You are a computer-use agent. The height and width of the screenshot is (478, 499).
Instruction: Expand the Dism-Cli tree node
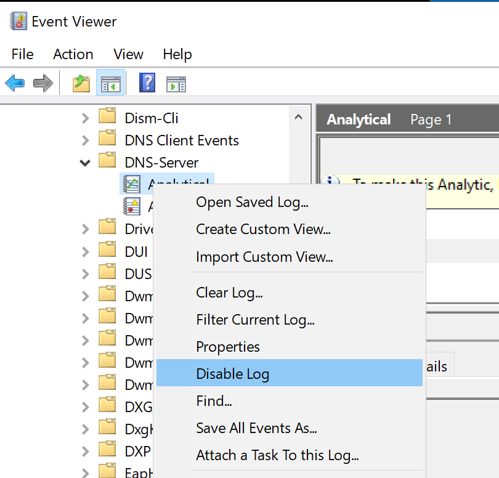[x=86, y=118]
